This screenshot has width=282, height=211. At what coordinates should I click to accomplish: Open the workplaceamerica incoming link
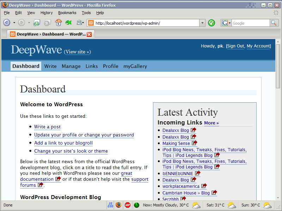coord(181,186)
